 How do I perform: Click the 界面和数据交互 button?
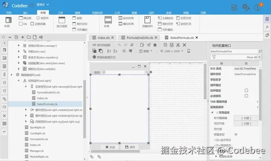click(104, 57)
